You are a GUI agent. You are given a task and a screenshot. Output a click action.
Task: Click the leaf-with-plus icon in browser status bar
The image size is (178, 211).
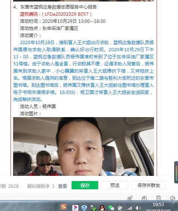pos(144,198)
